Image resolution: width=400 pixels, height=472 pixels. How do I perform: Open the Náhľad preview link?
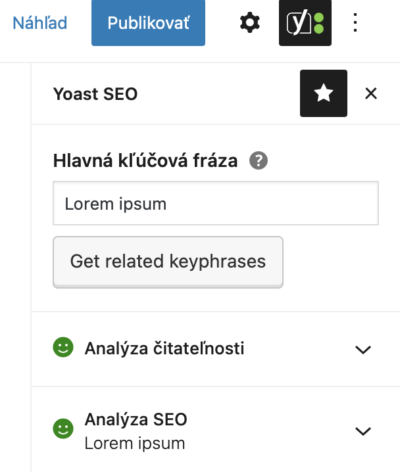click(39, 23)
